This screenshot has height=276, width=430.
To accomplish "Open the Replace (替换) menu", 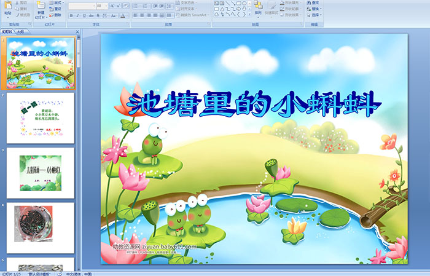I will (315, 9).
